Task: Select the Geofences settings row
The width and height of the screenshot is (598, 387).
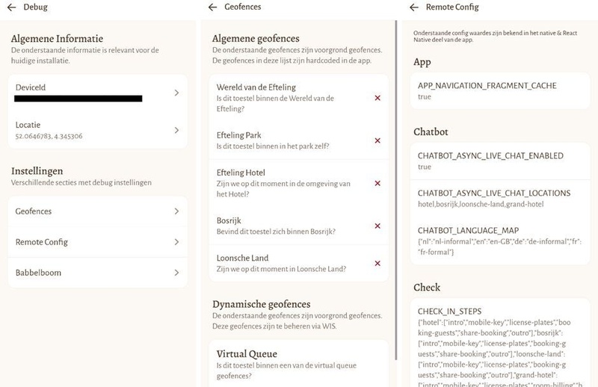Action: pos(98,211)
